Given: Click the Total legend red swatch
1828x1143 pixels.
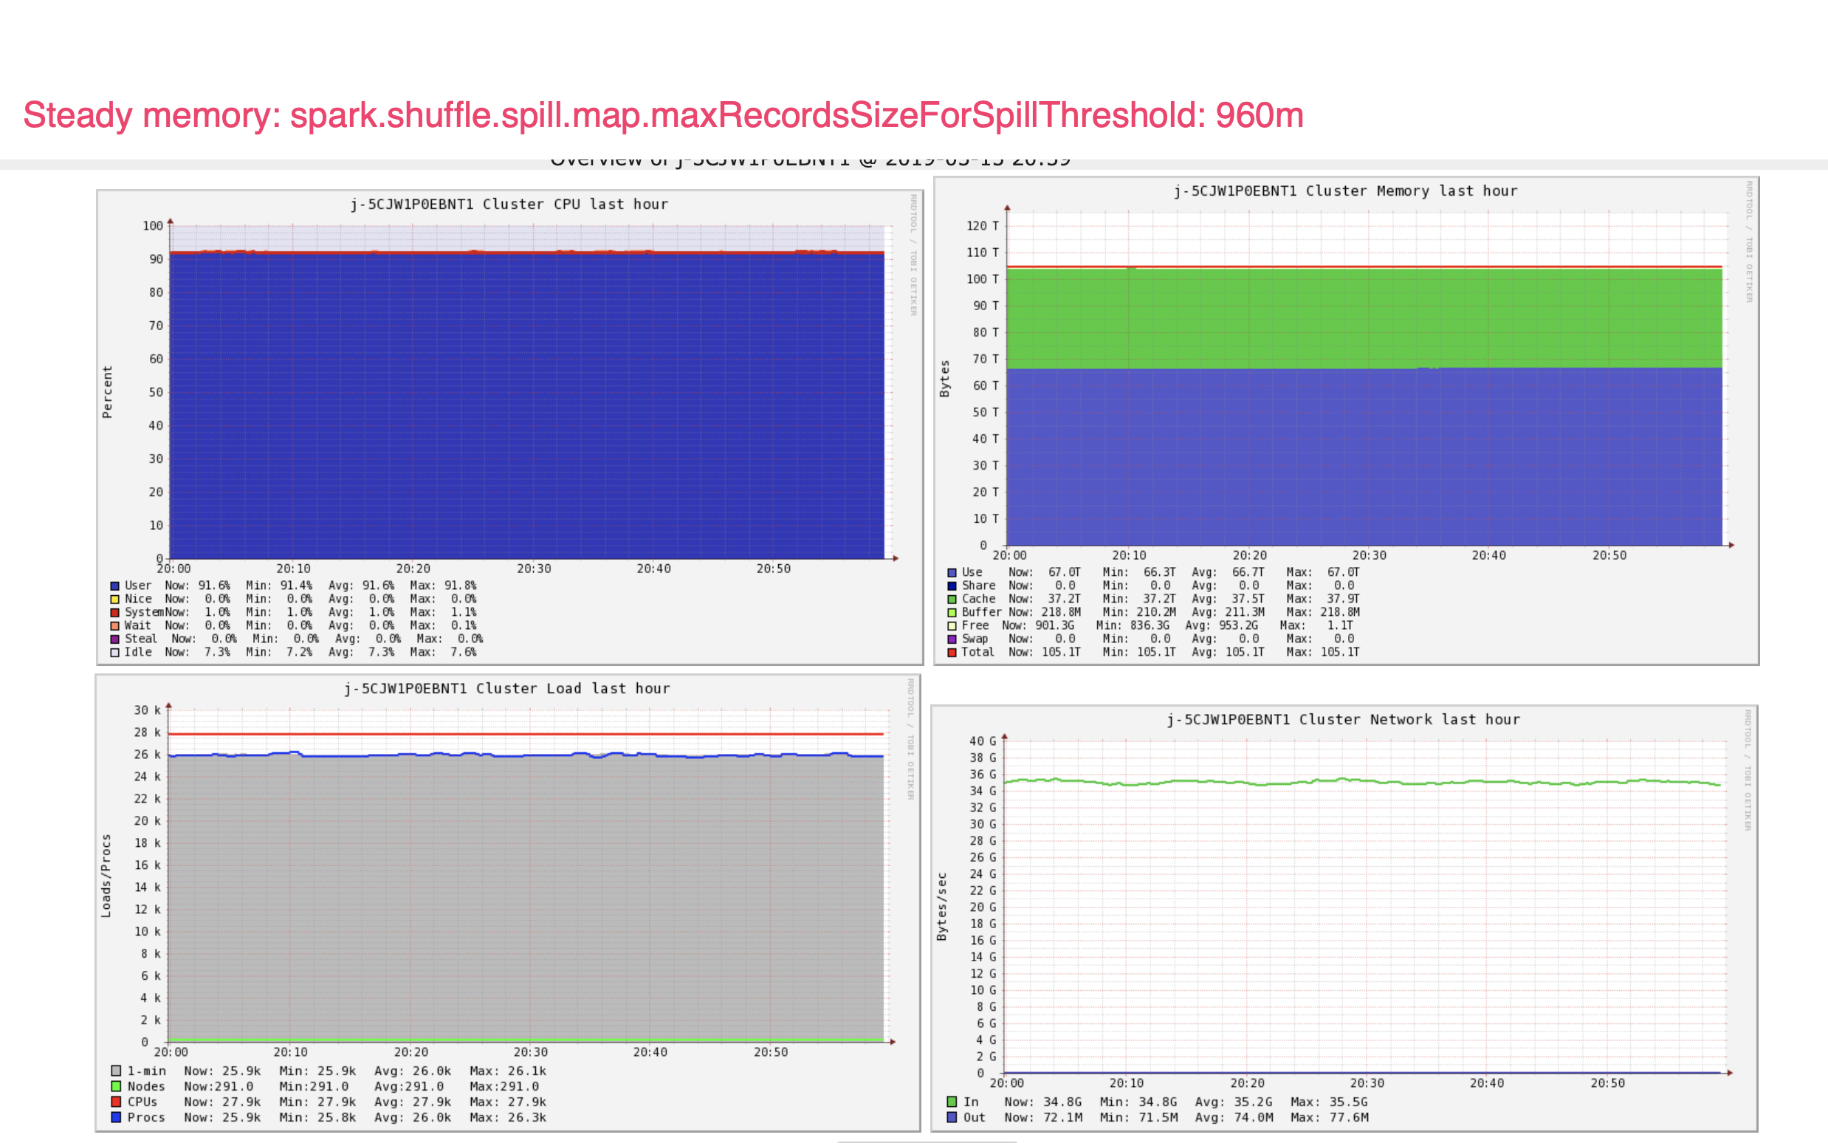Looking at the screenshot, I should pos(952,653).
